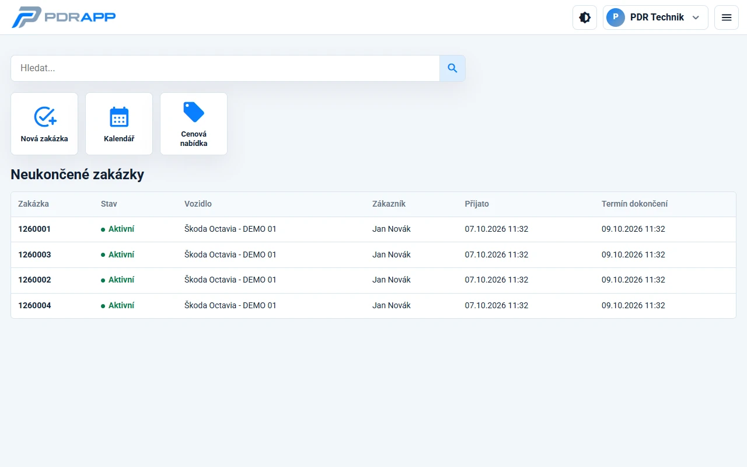The width and height of the screenshot is (747, 467).
Task: Click the Hledat search field
Action: [x=225, y=68]
